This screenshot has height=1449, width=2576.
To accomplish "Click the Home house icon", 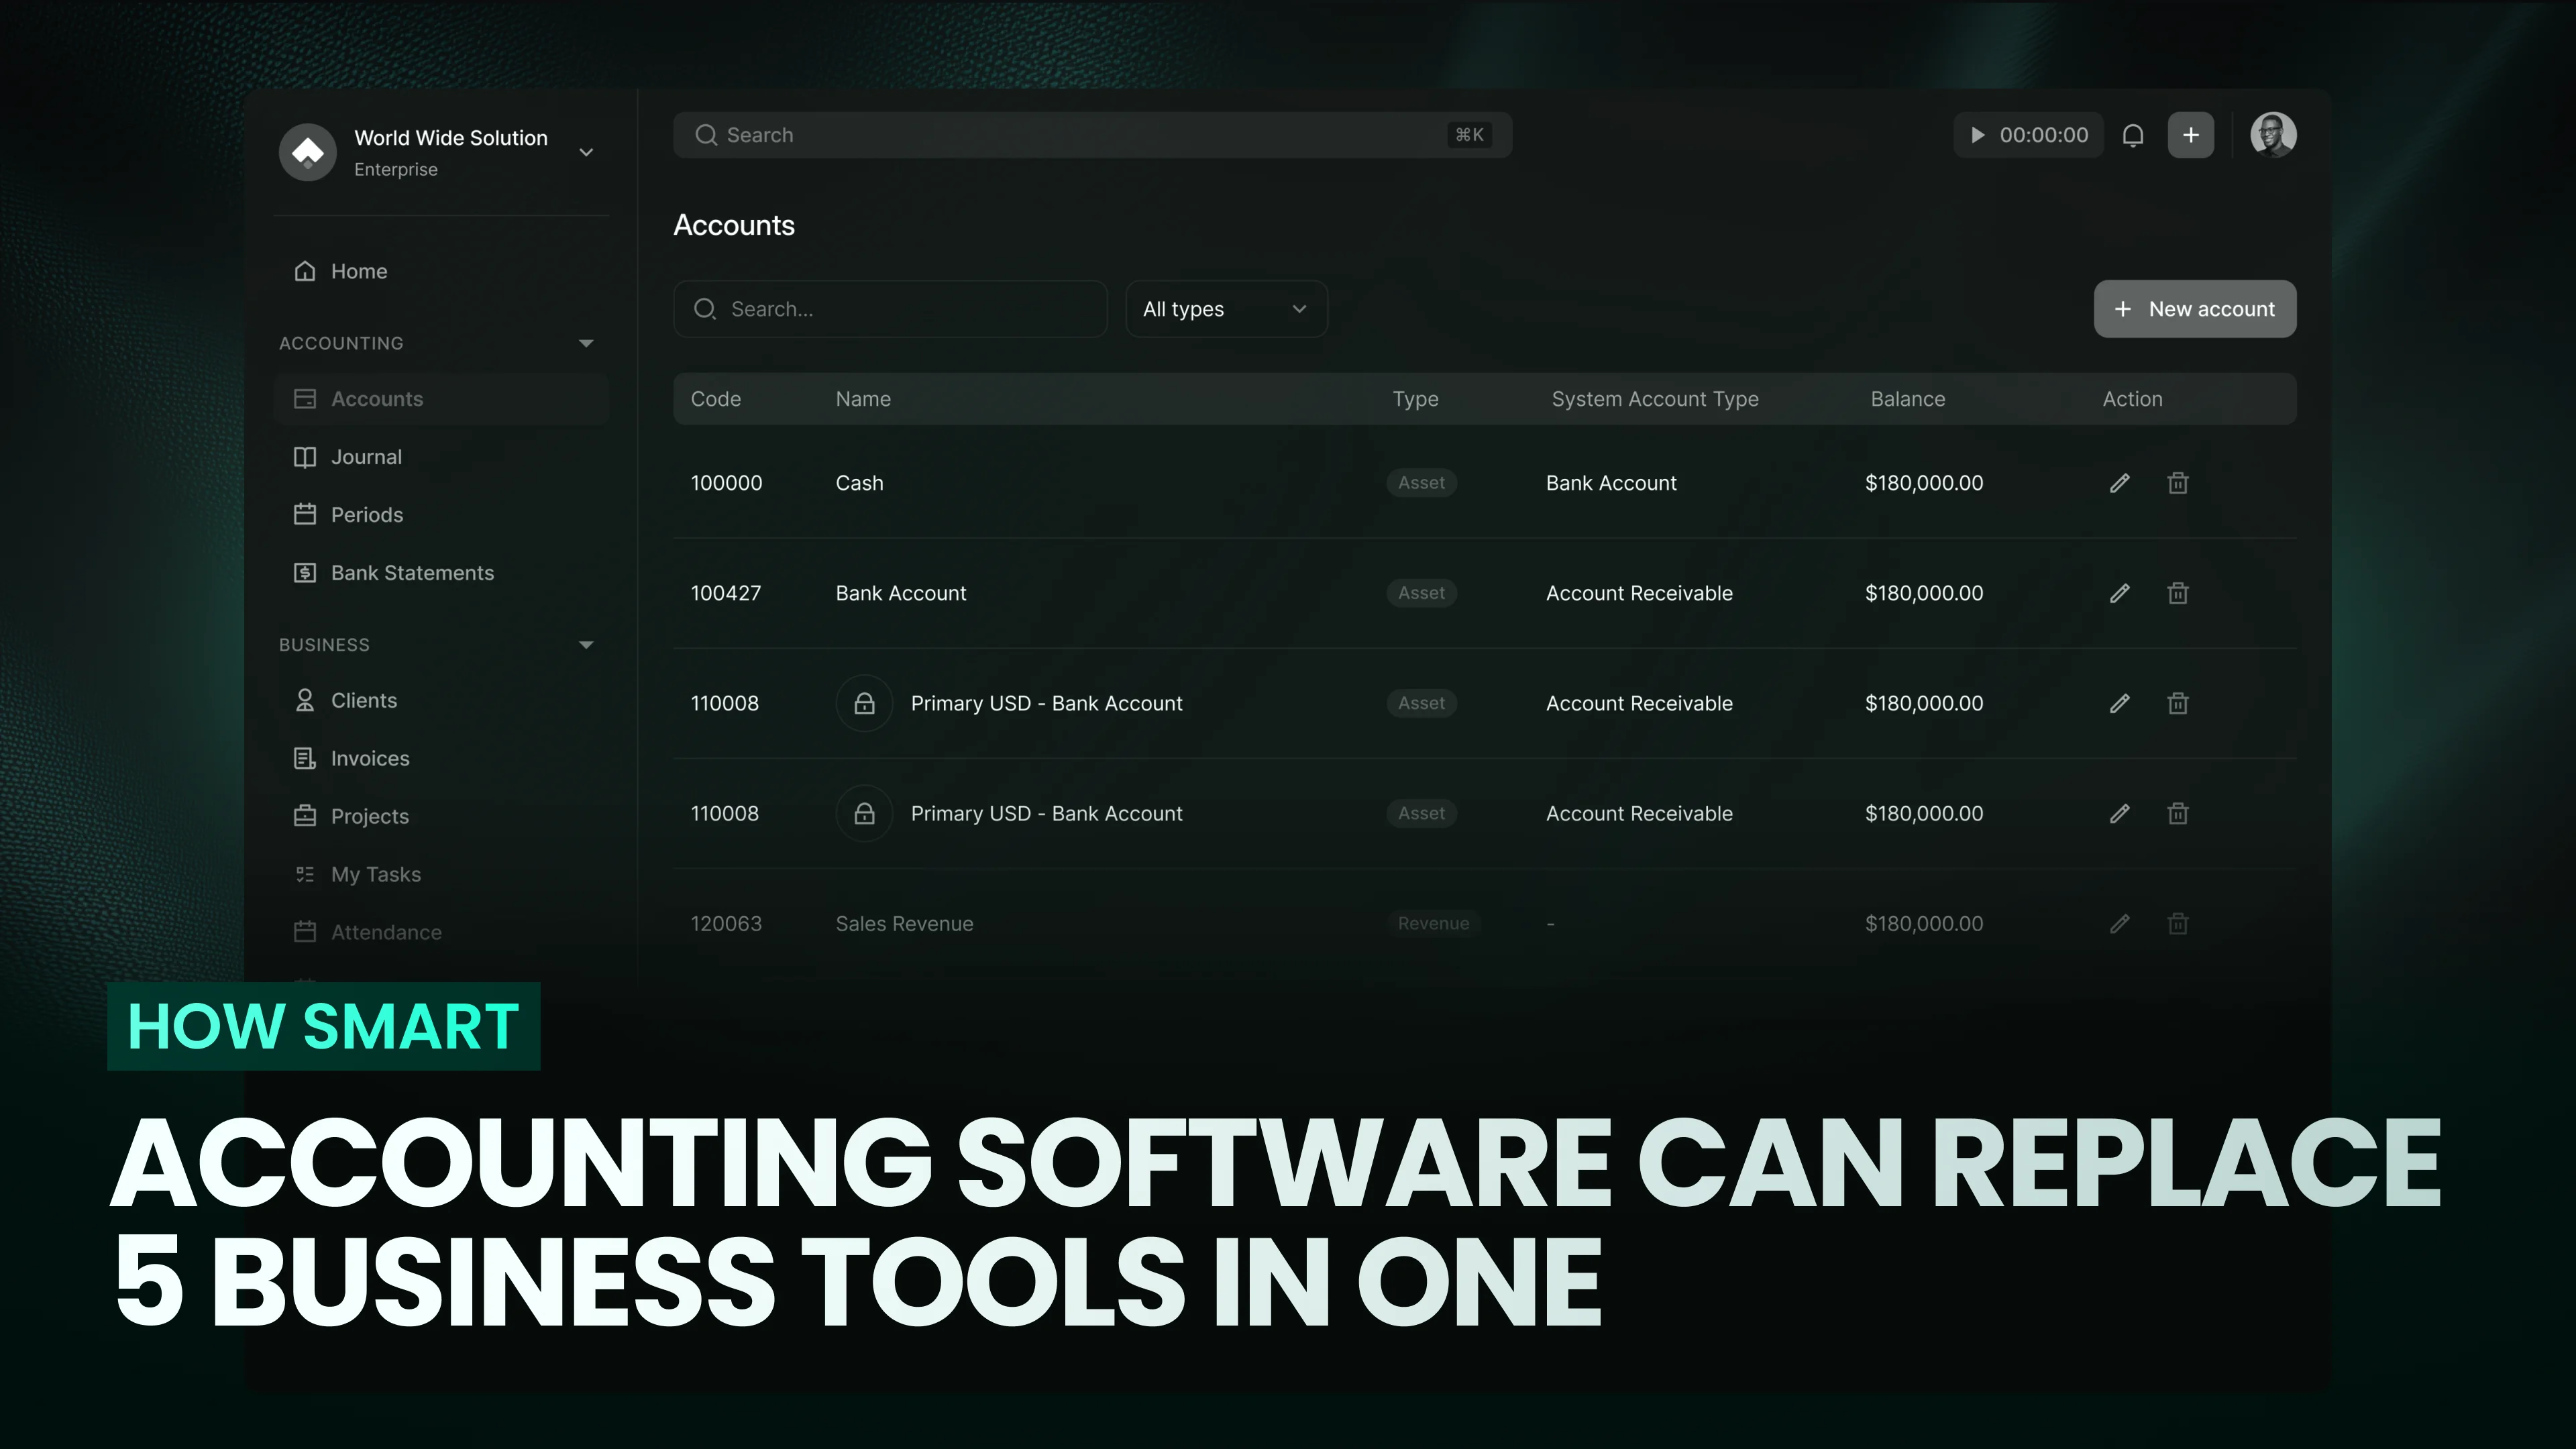I will click(305, 271).
